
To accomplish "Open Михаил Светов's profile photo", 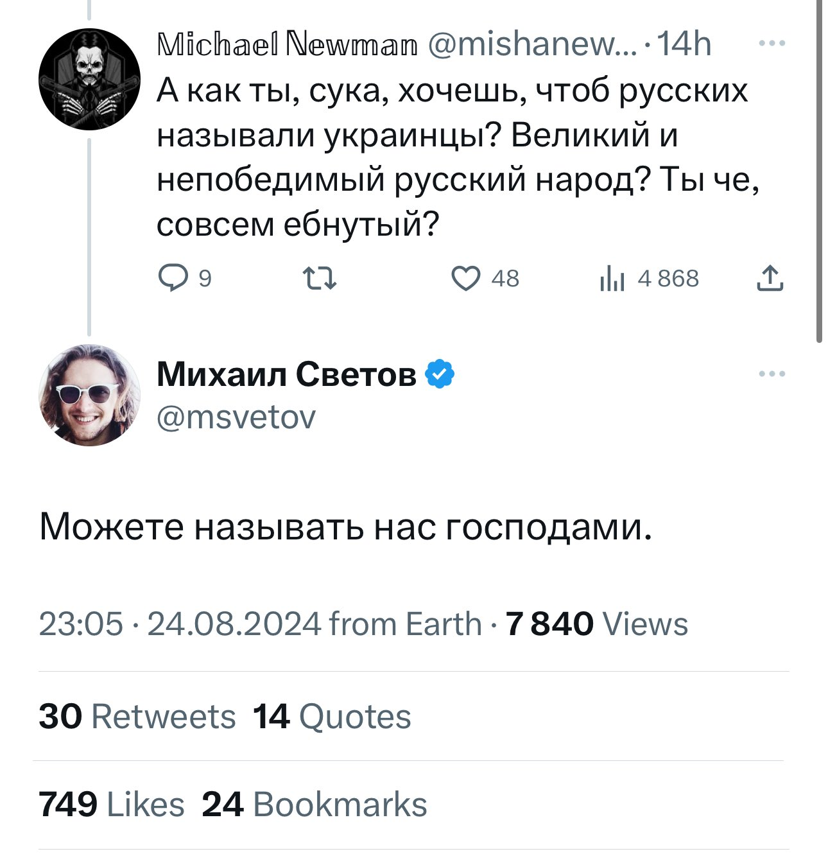I will (x=89, y=395).
